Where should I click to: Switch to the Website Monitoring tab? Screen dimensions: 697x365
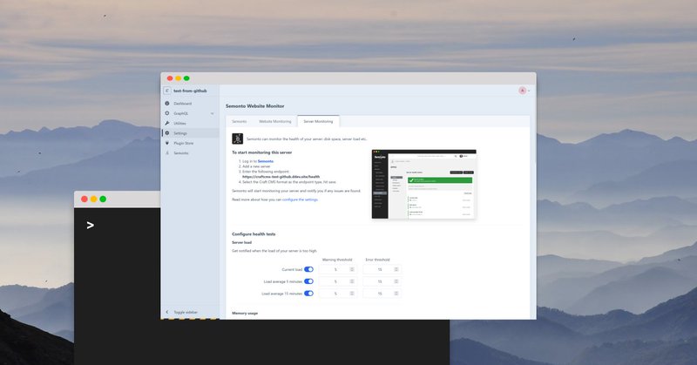click(274, 121)
